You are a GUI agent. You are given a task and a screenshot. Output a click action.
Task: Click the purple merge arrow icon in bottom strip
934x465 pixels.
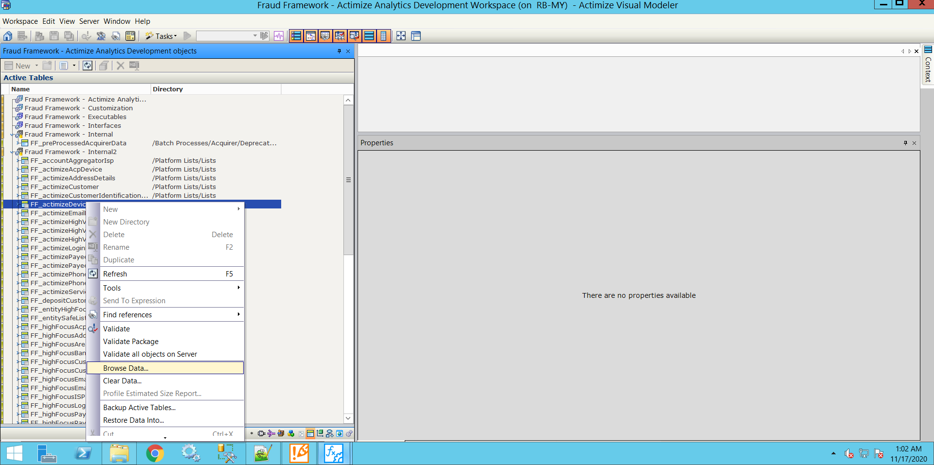pos(271,433)
